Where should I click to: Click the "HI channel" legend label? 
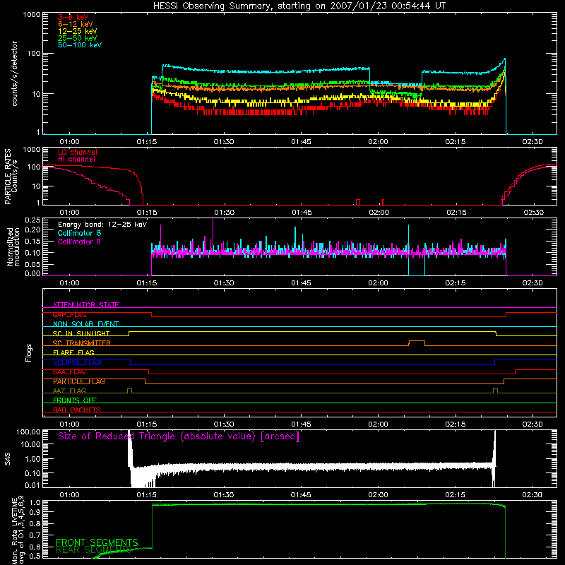pos(76,160)
